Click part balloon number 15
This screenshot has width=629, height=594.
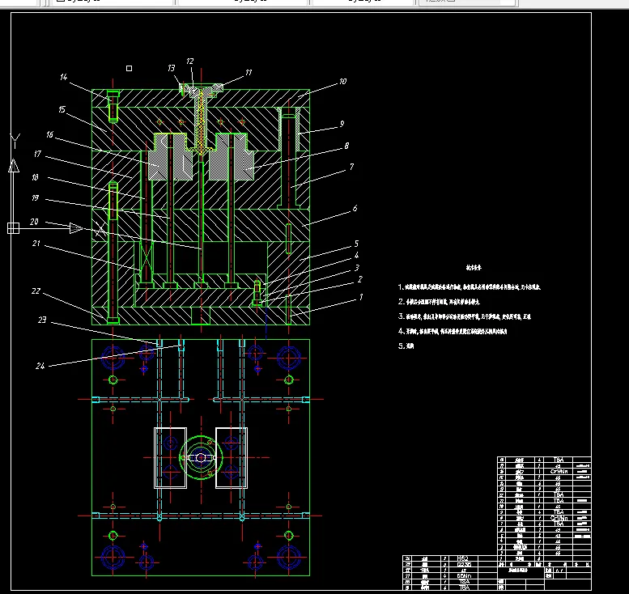point(62,109)
